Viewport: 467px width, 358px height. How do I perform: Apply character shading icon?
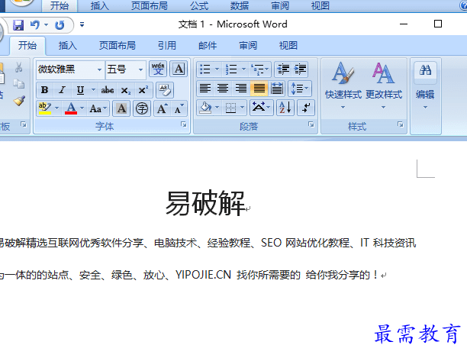pyautogui.click(x=121, y=108)
